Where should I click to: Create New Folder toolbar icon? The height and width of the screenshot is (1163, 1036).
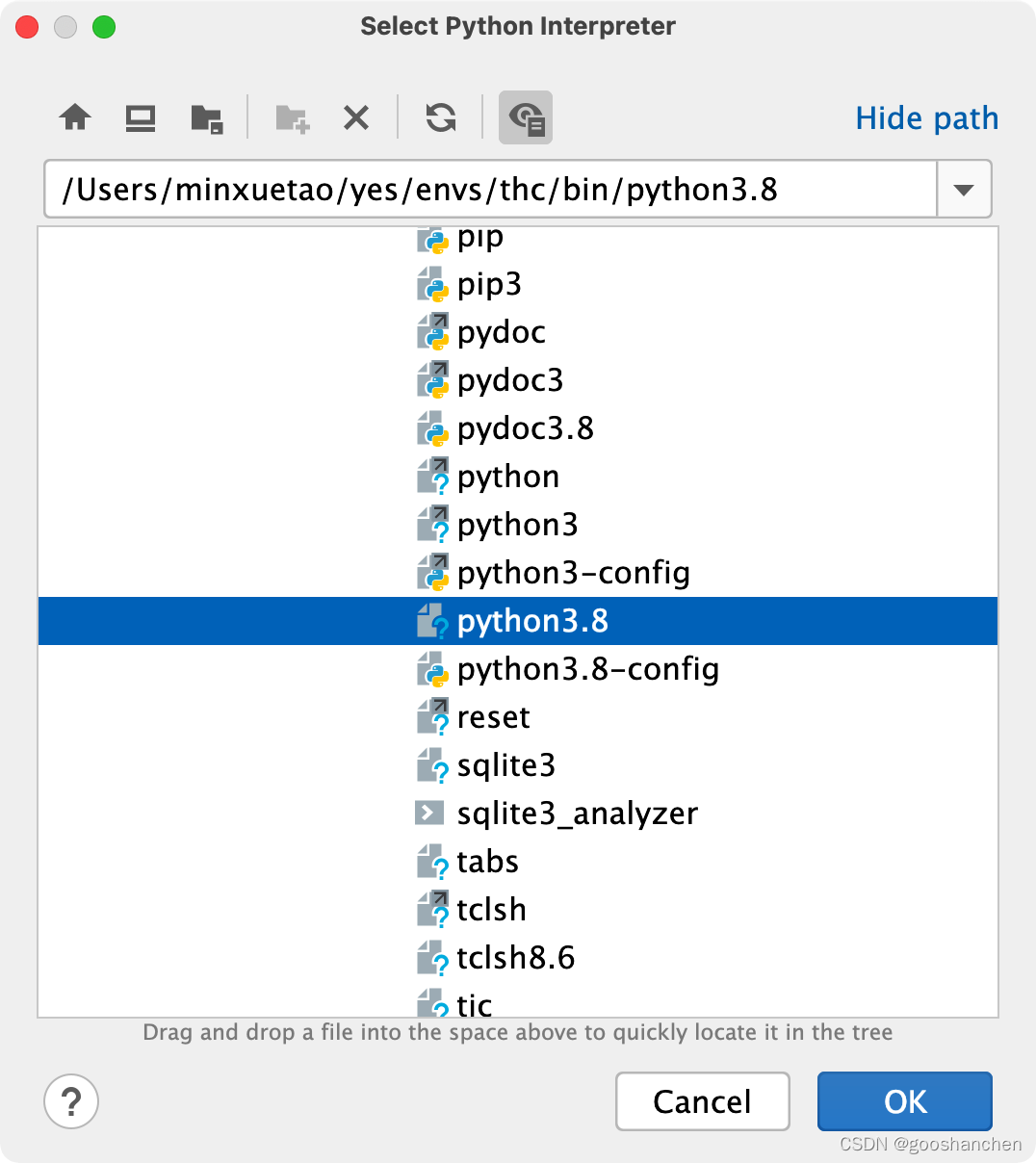point(292,117)
